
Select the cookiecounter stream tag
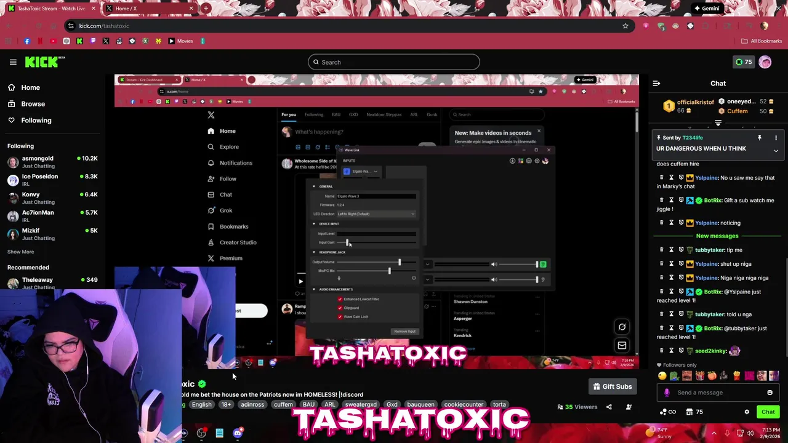[464, 404]
